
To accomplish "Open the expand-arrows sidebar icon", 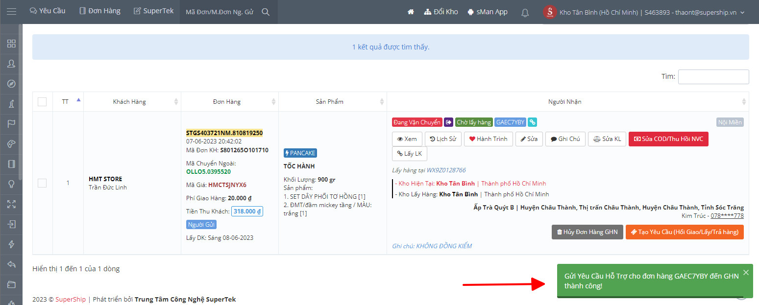I will [11, 204].
